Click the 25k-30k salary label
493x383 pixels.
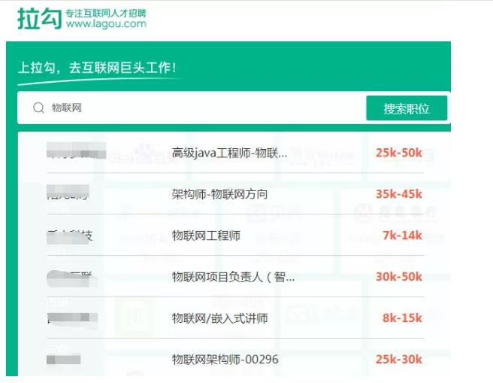pyautogui.click(x=399, y=360)
